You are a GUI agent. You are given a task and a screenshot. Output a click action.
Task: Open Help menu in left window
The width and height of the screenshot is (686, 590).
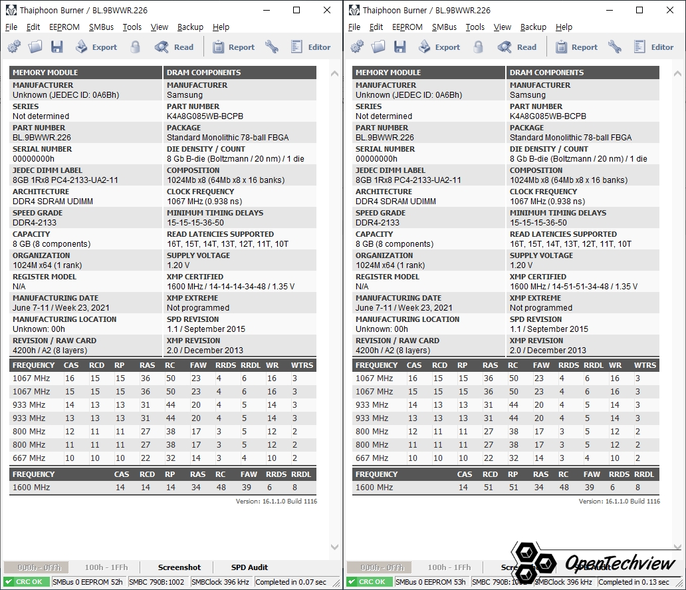[221, 27]
